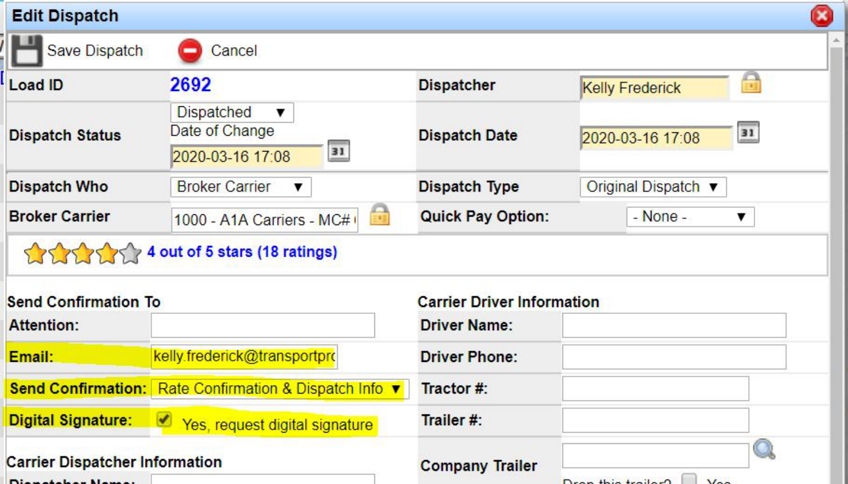Click the Driver Phone input field
The image size is (848, 484).
click(674, 357)
